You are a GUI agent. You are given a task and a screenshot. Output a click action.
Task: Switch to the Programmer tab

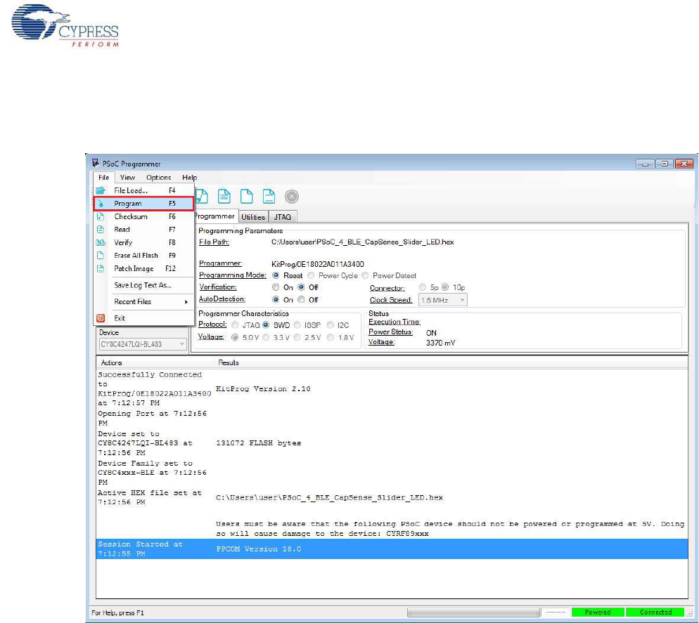pos(215,216)
